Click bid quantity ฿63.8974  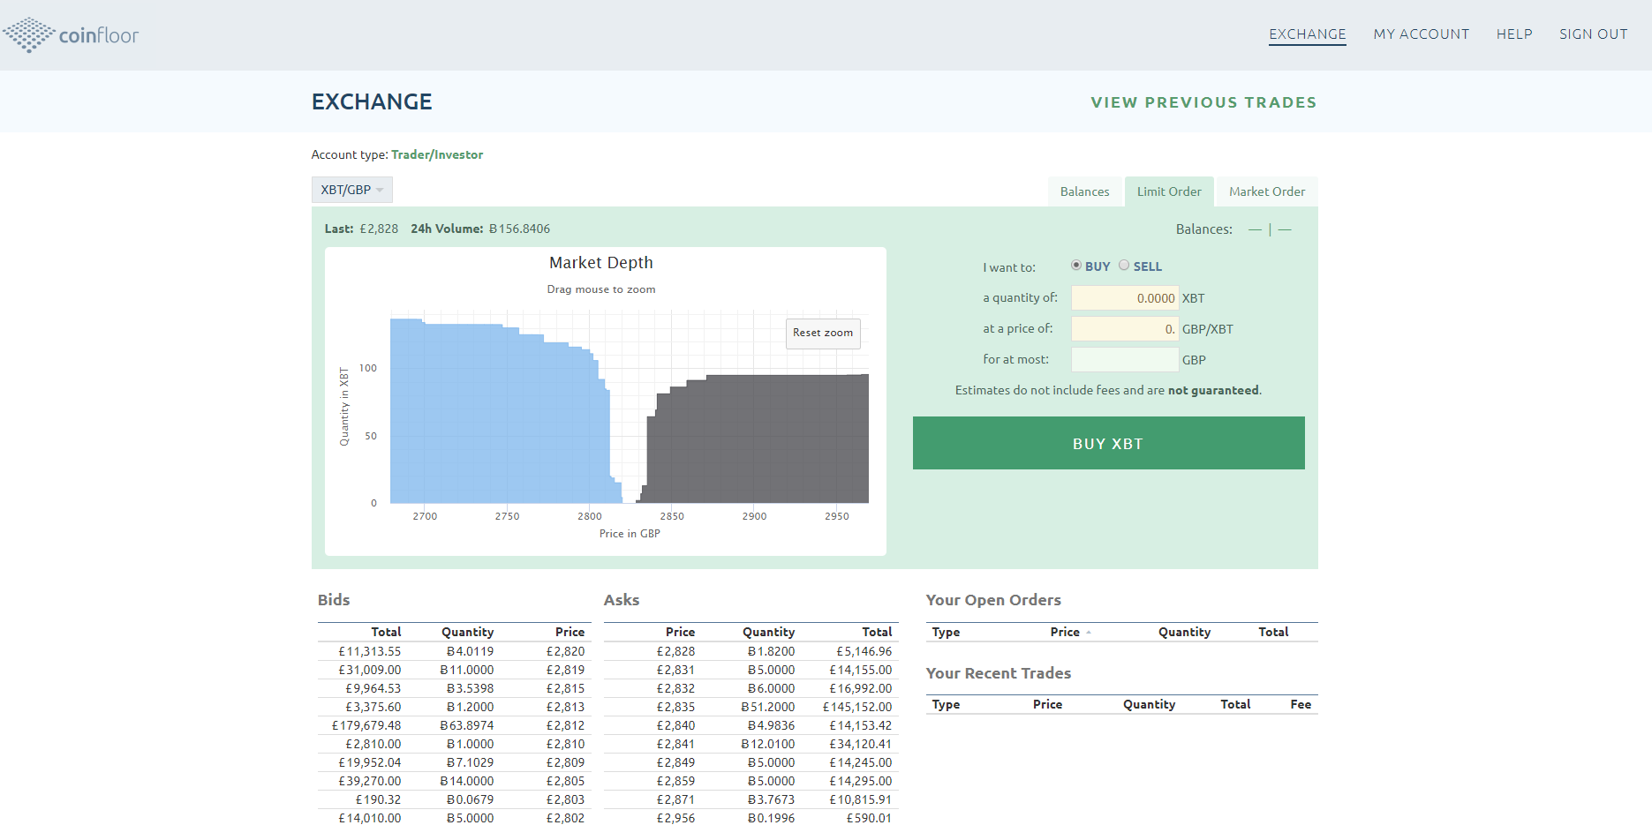point(467,725)
